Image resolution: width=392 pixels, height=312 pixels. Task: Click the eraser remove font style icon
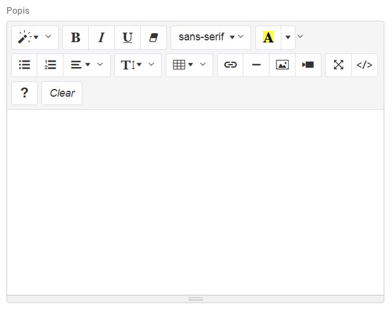point(153,37)
